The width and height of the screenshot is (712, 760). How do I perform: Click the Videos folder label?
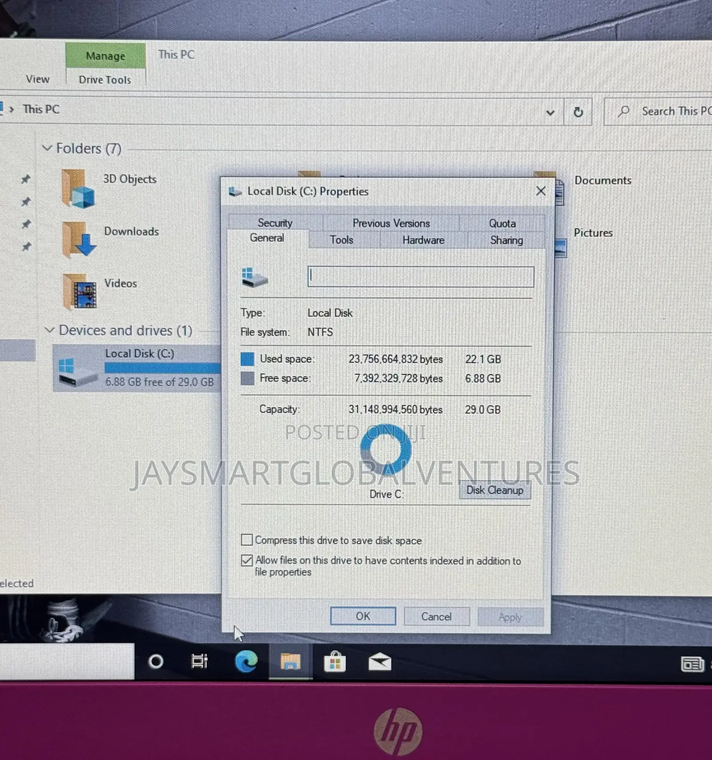pyautogui.click(x=121, y=283)
